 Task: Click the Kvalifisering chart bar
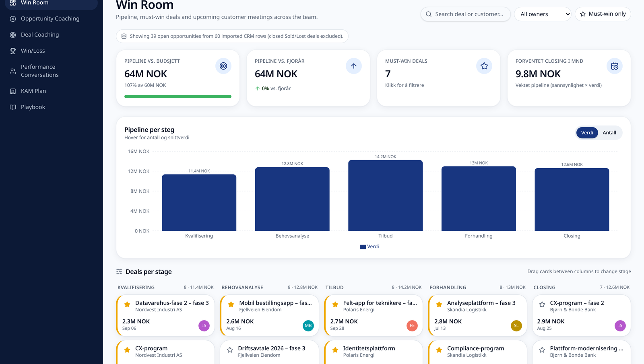(x=199, y=203)
